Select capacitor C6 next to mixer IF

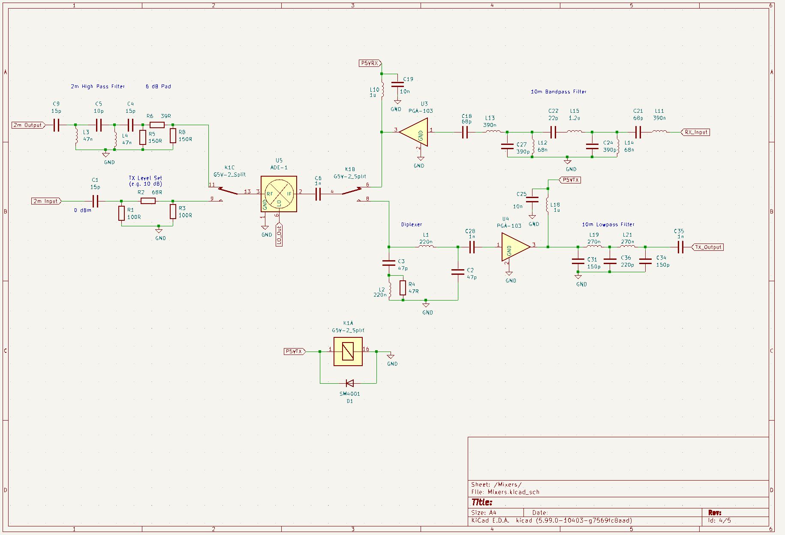pos(318,195)
